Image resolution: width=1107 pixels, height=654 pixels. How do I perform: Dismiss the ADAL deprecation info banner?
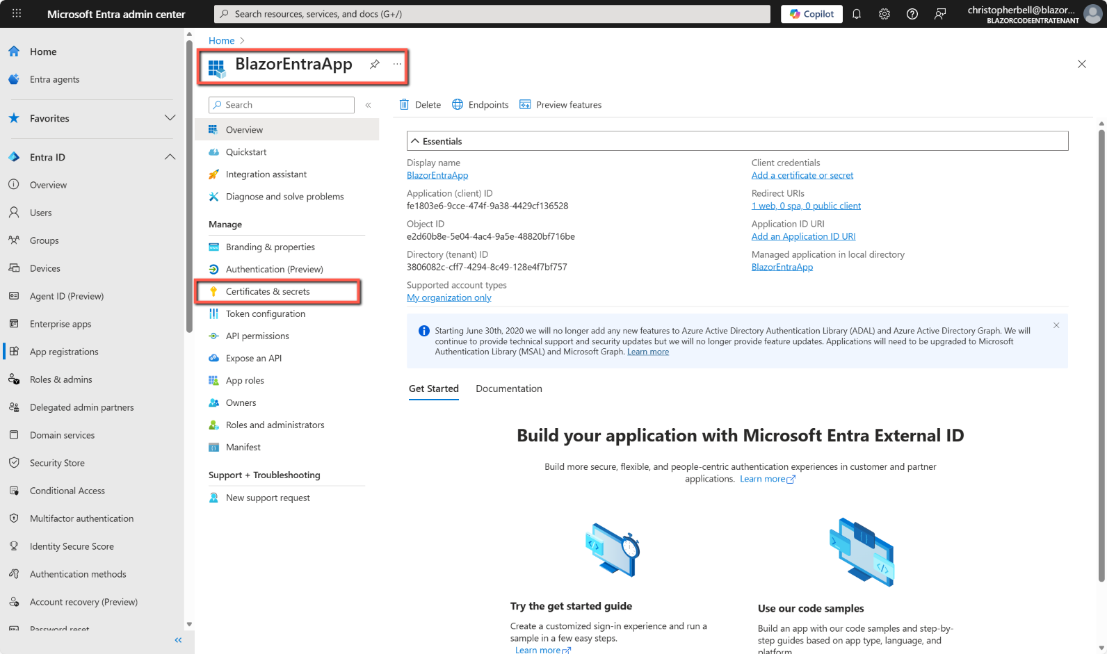click(x=1056, y=325)
